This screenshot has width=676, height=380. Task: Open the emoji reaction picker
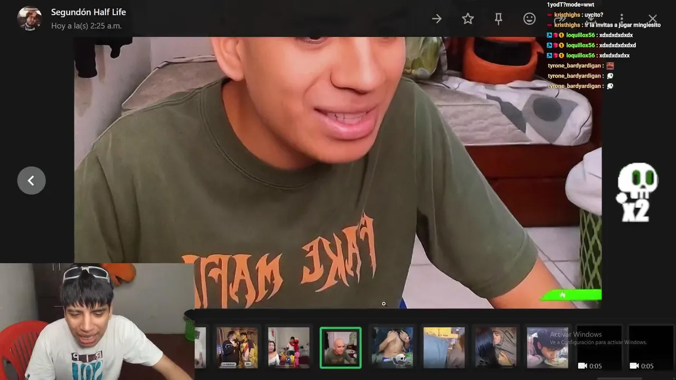pos(529,19)
